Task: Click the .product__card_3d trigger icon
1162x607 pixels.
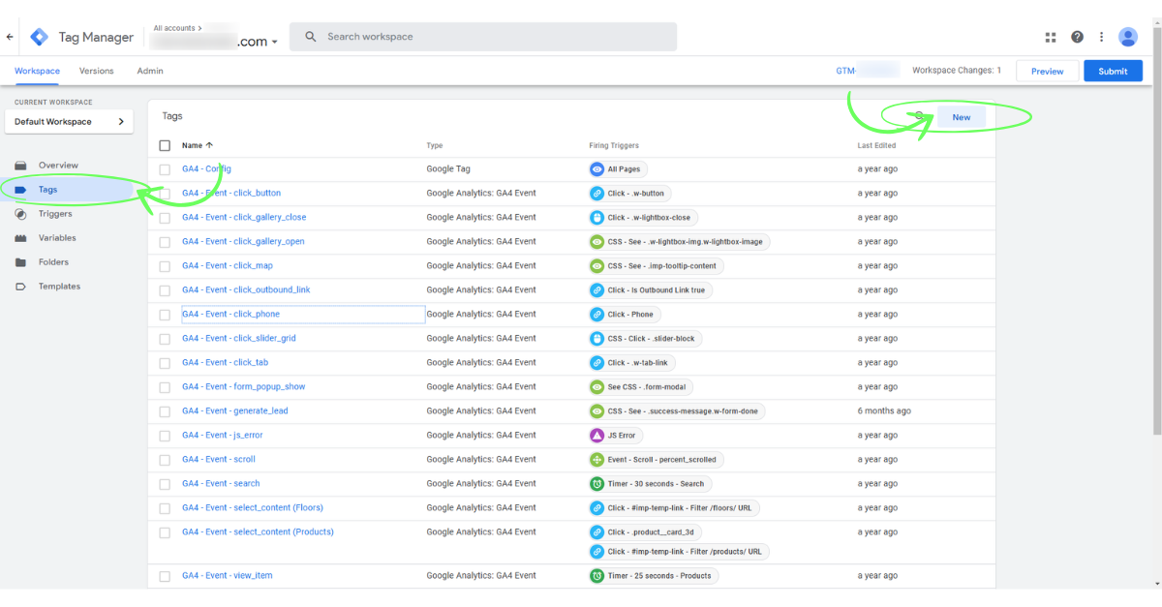Action: pyautogui.click(x=597, y=532)
